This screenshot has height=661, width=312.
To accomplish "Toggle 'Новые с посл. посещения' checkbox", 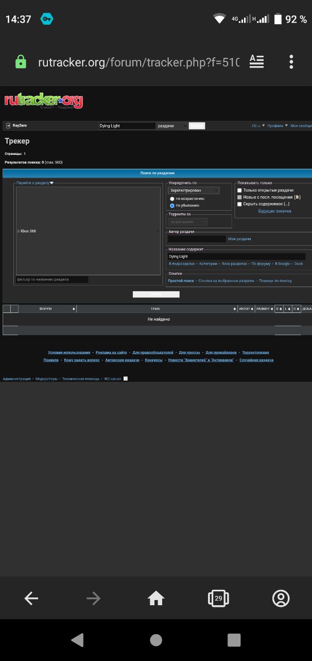I will (239, 197).
